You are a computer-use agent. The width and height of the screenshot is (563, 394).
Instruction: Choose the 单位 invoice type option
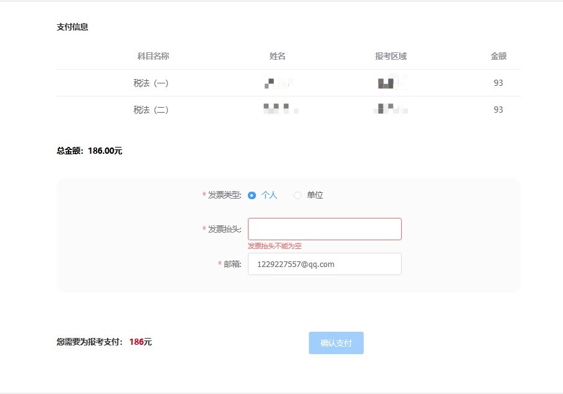tap(298, 195)
